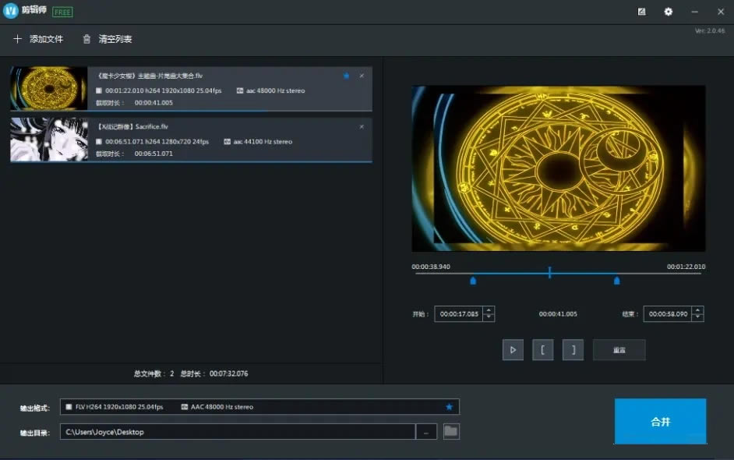The width and height of the screenshot is (734, 460).
Task: Browse for output directory with the ... button
Action: 426,432
